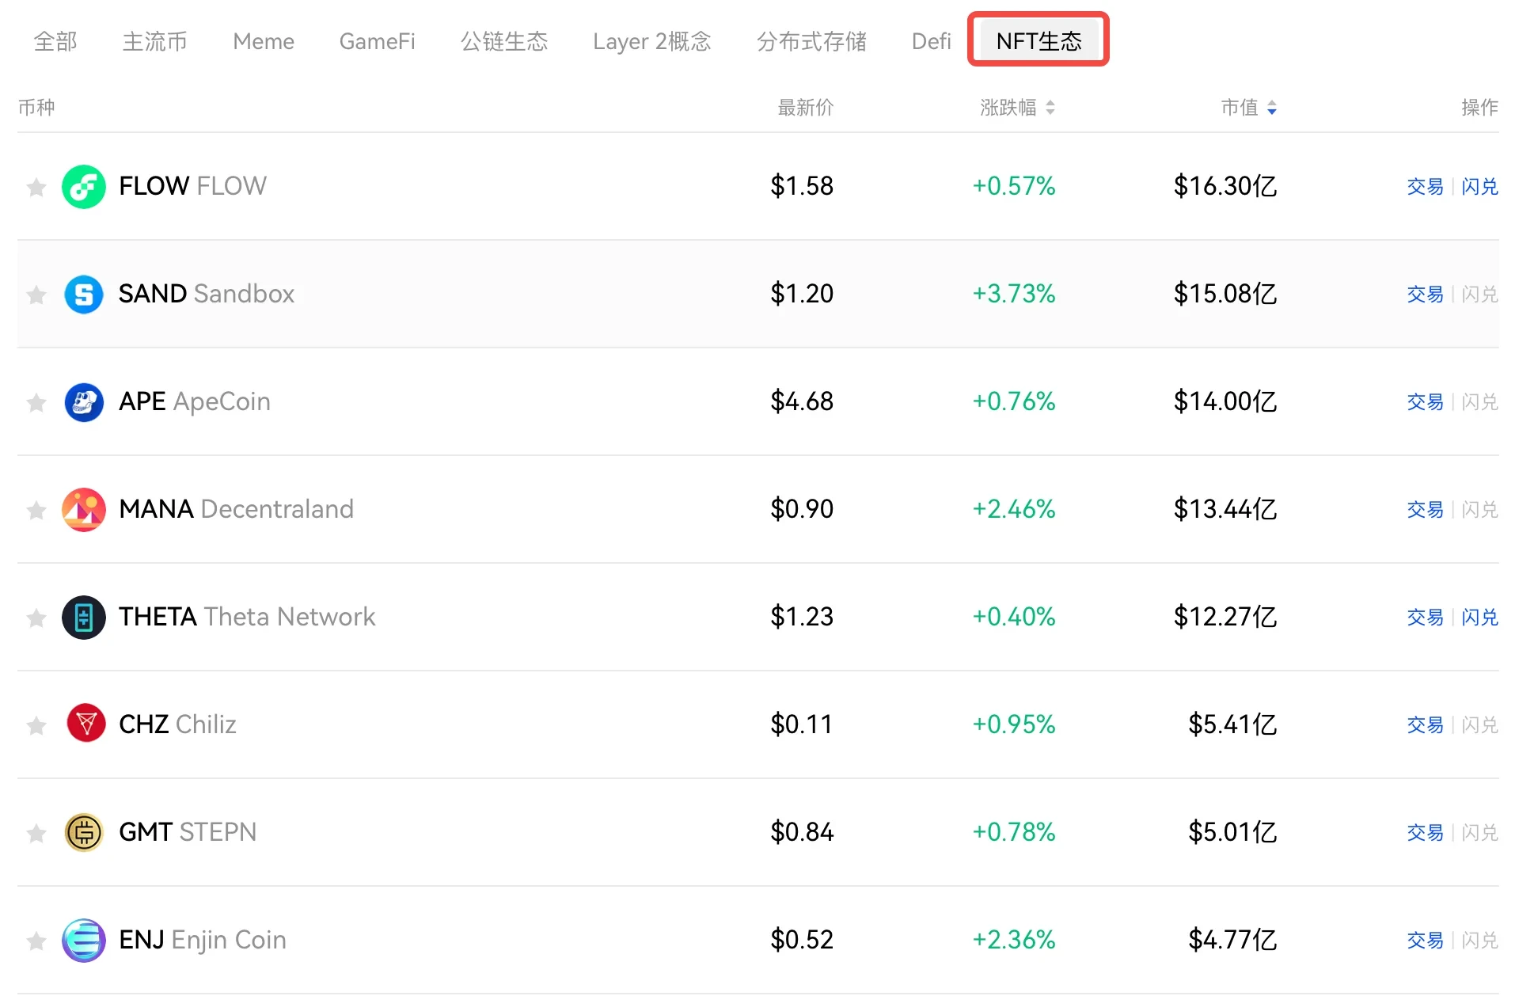Open MANA Decentraland name text
Screen dimensions: 1534x996
[x=236, y=509]
